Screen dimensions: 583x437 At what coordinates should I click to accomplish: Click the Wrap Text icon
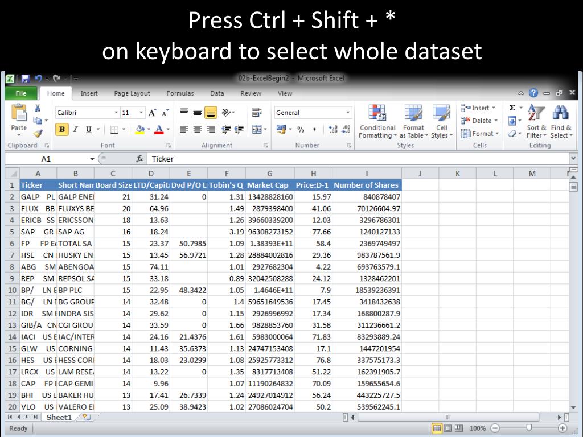[257, 112]
